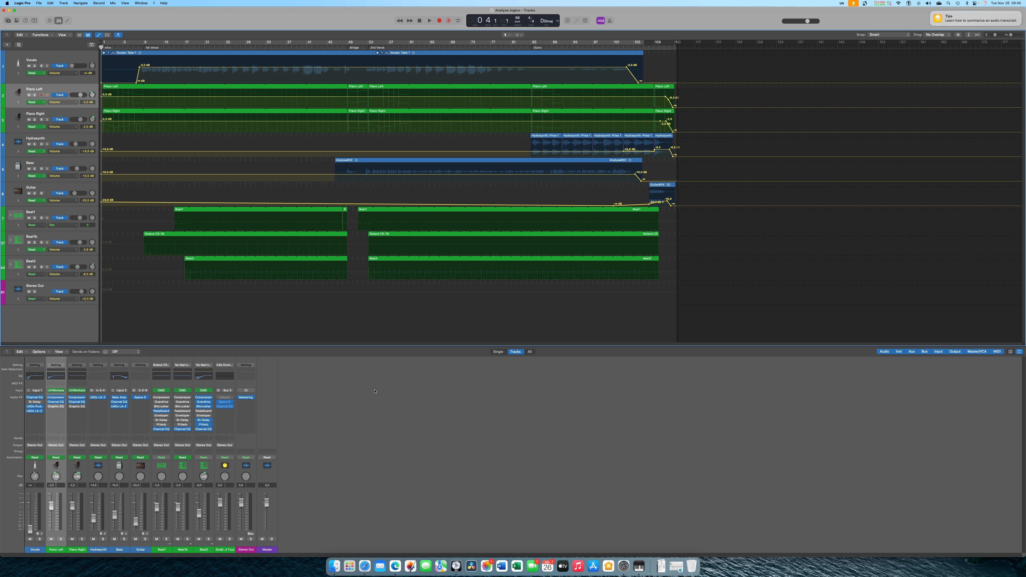Toggle Flex view icon in Tracks area
This screenshot has height=577, width=1026.
[x=107, y=35]
